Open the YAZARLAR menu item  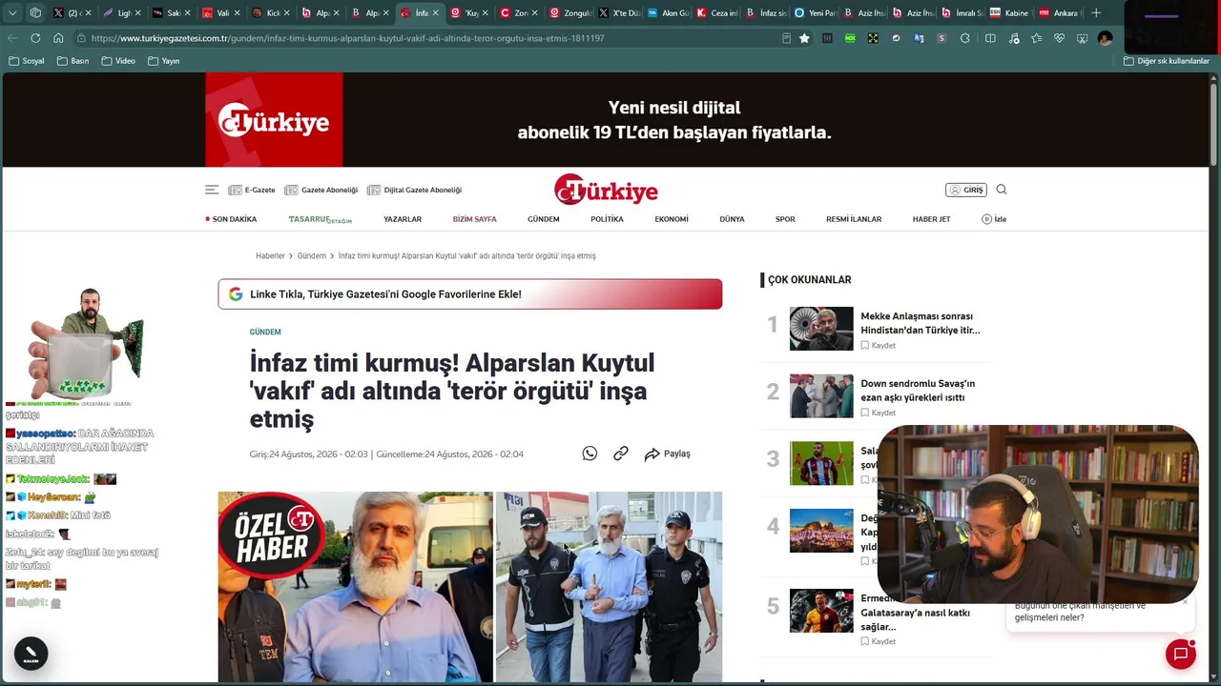point(403,219)
